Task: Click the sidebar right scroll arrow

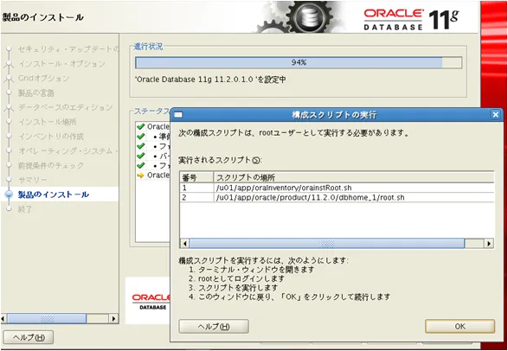Action: point(113,319)
